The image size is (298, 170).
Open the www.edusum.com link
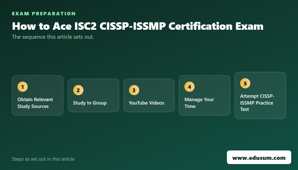tap(259, 157)
